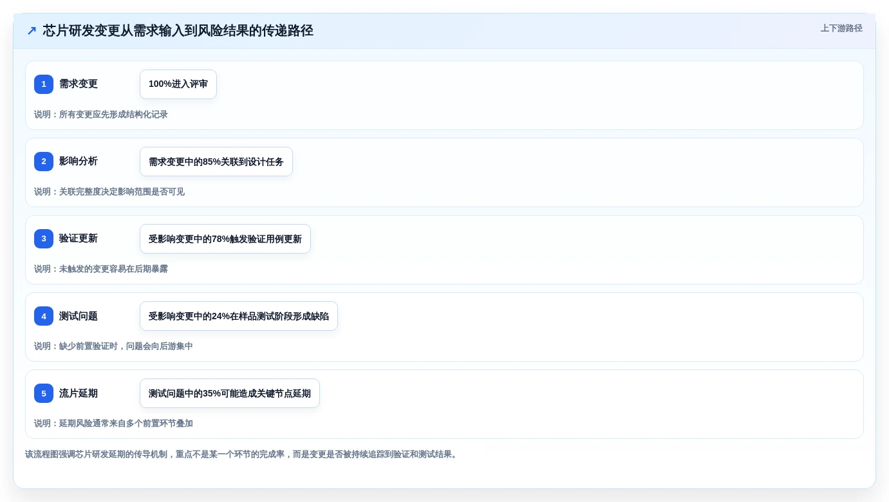Image resolution: width=889 pixels, height=502 pixels.
Task: Click the arrow icon beside the title
Action: click(32, 31)
